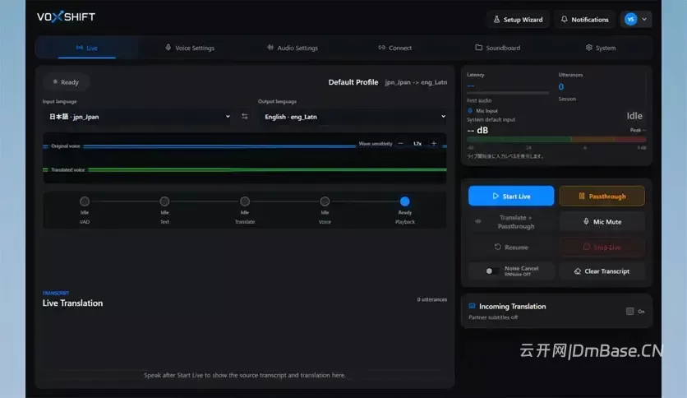The height and width of the screenshot is (398, 687).
Task: Swap the input and output languages
Action: tap(245, 117)
